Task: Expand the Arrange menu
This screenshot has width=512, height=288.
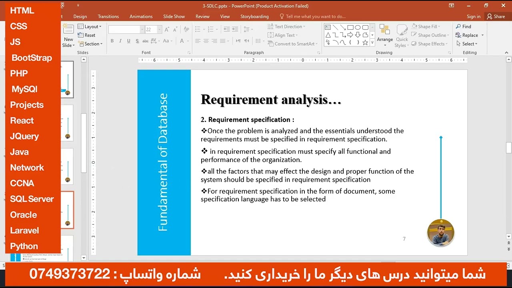Action: [385, 36]
